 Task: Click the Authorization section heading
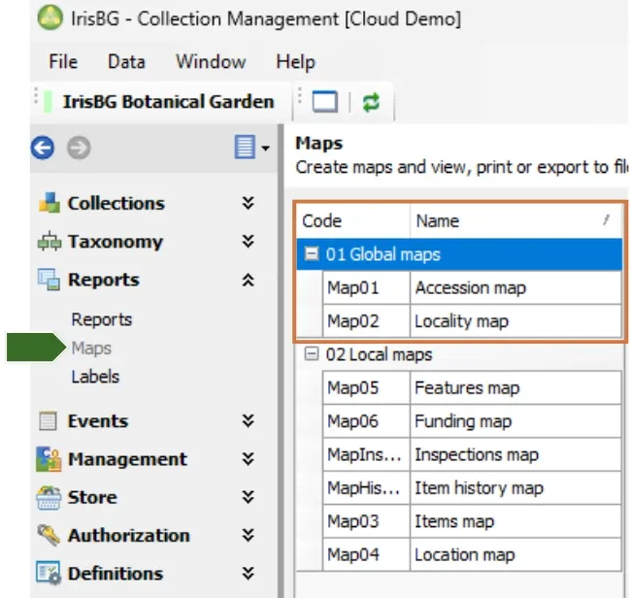[128, 535]
